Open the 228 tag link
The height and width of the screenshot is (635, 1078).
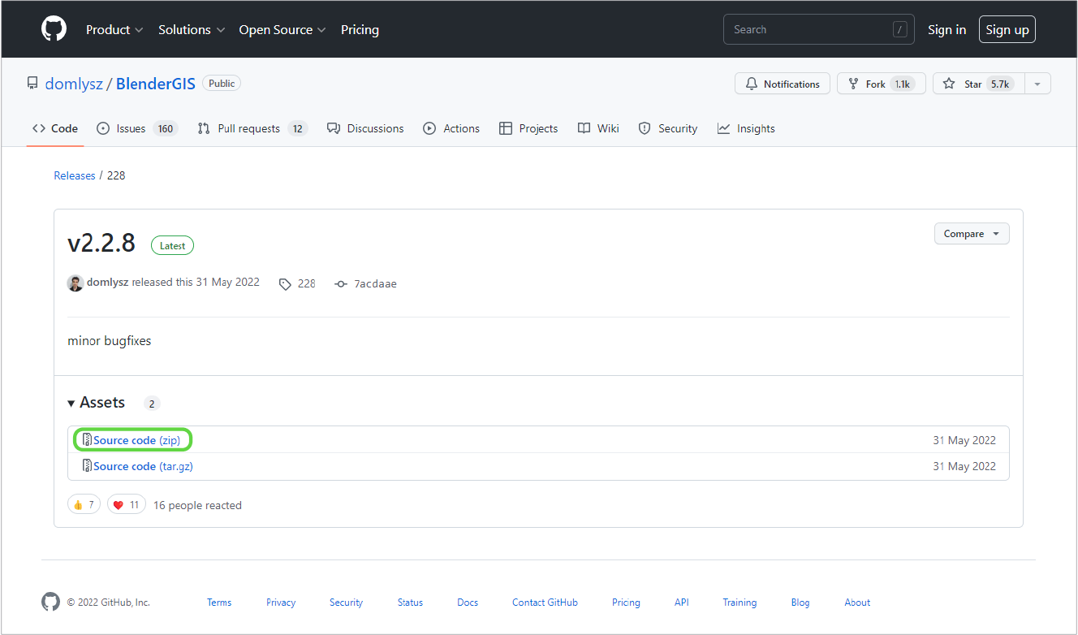pyautogui.click(x=306, y=283)
